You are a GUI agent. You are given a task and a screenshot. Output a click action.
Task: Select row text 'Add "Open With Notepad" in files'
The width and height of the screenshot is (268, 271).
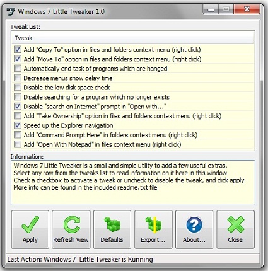[x=102, y=144]
